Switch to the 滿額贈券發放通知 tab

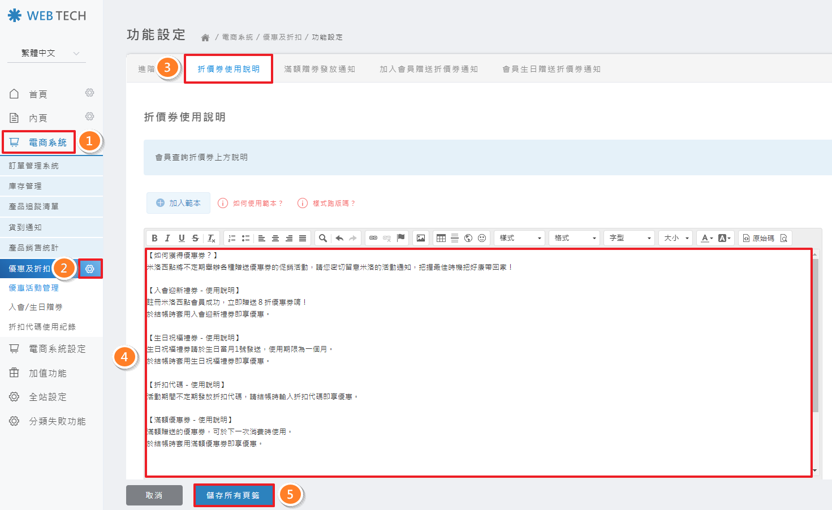(320, 68)
